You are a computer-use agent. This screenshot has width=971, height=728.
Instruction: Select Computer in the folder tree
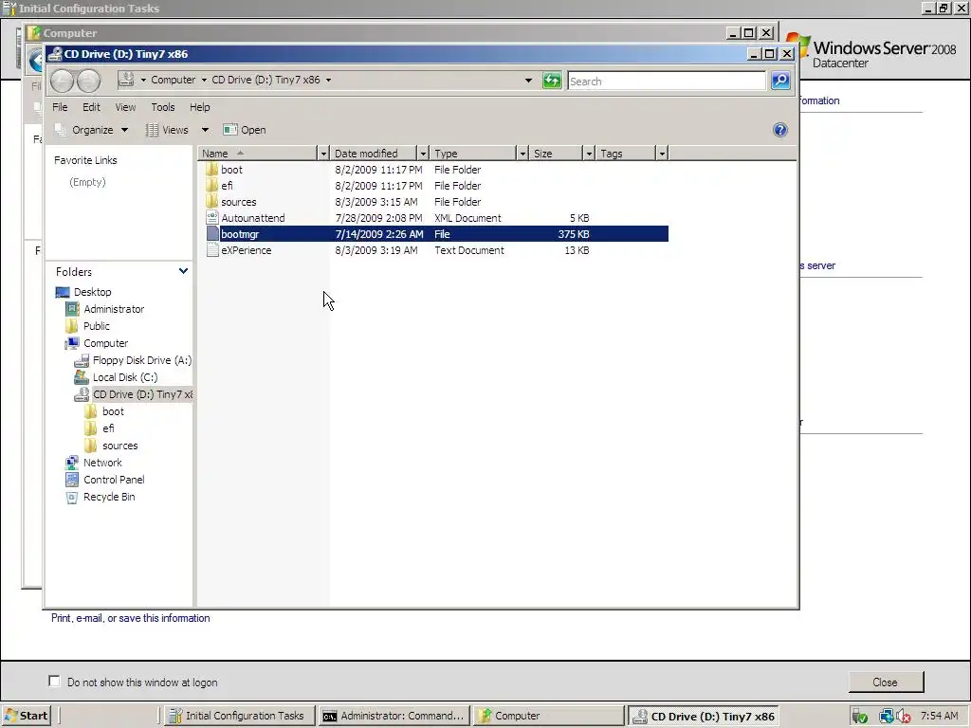(x=106, y=343)
